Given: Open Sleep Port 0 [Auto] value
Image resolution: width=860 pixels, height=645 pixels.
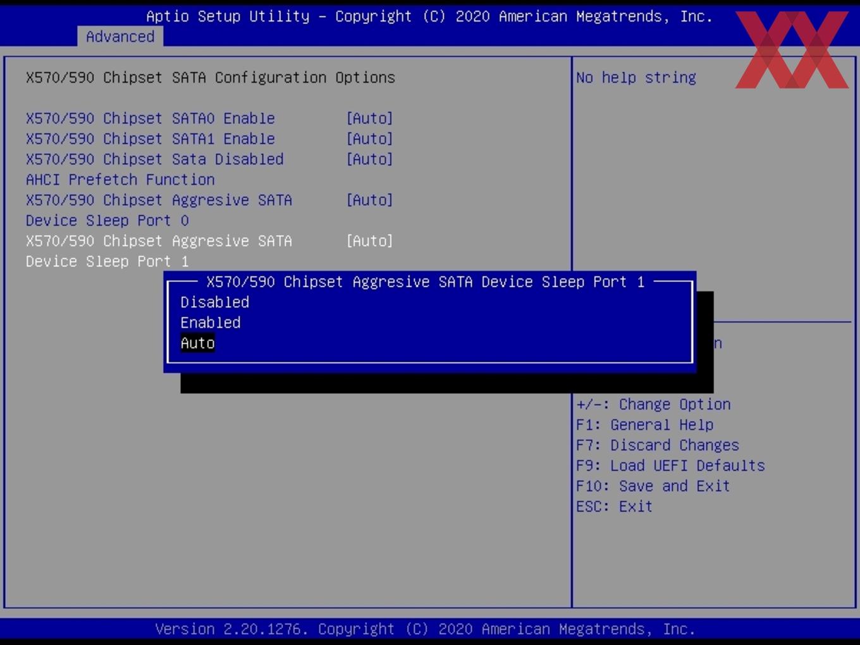Looking at the screenshot, I should [369, 200].
